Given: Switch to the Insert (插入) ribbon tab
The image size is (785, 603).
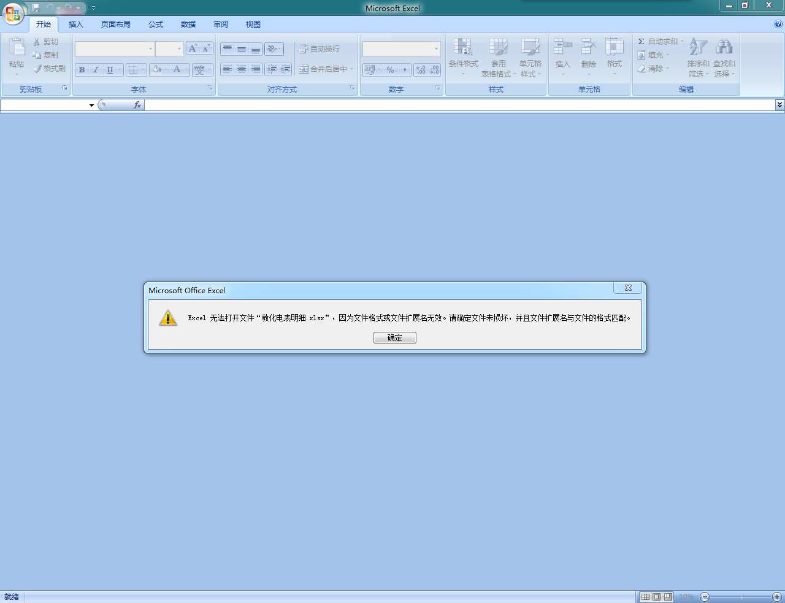Looking at the screenshot, I should coord(76,25).
